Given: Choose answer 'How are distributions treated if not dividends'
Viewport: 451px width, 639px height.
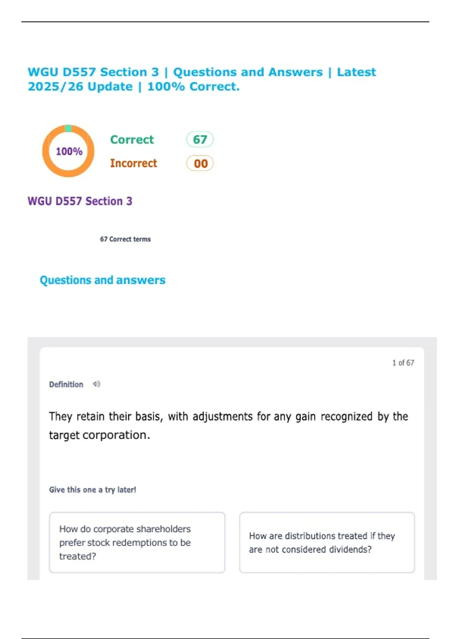Looking at the screenshot, I should (x=327, y=542).
